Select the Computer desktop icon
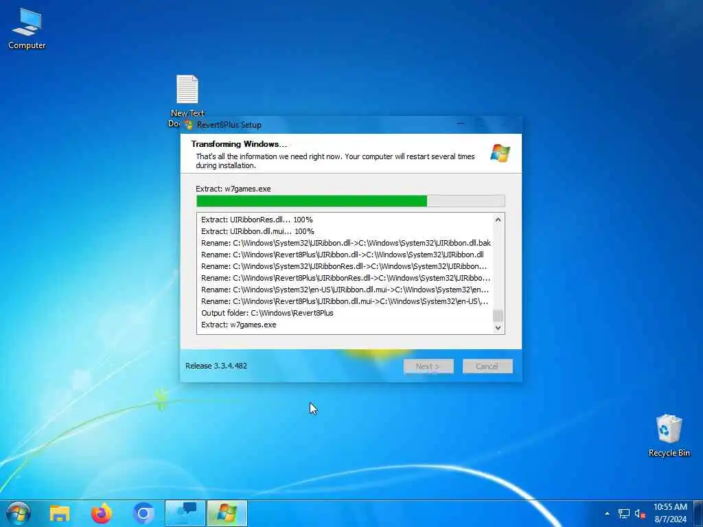Image resolution: width=703 pixels, height=527 pixels. pyautogui.click(x=27, y=28)
